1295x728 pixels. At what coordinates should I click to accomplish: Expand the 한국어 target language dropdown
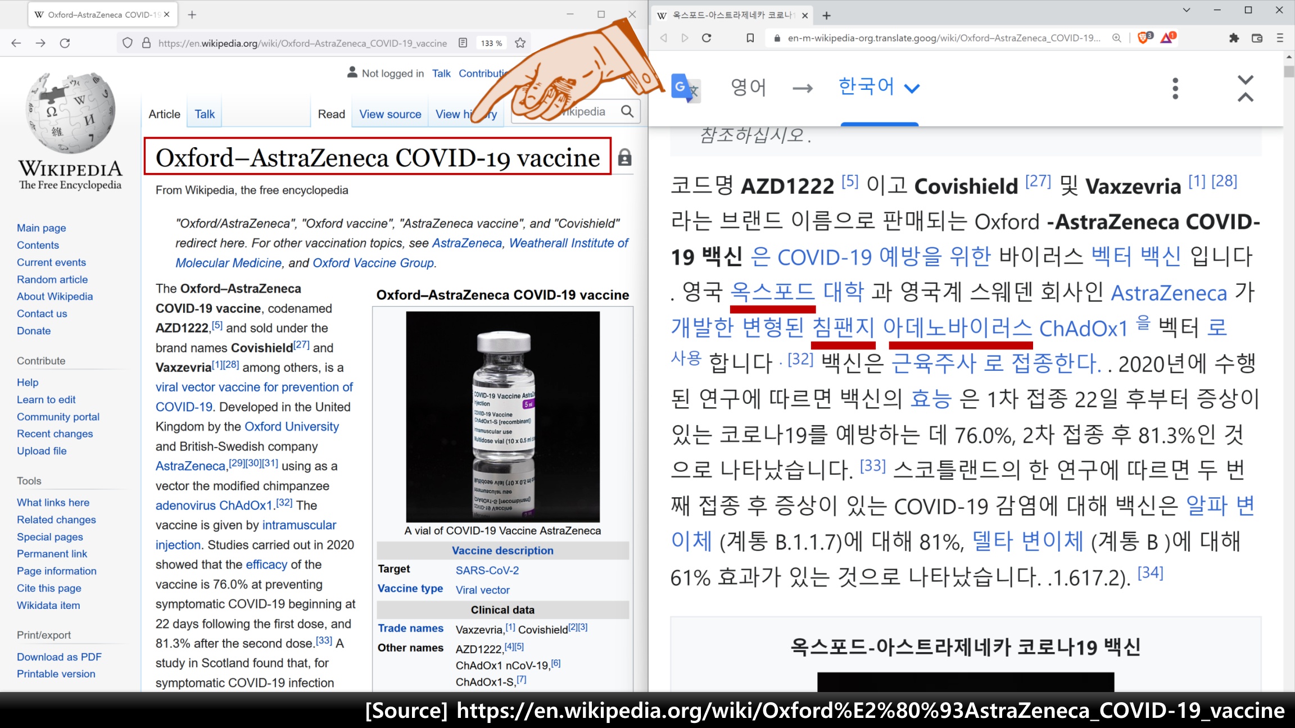coord(879,87)
